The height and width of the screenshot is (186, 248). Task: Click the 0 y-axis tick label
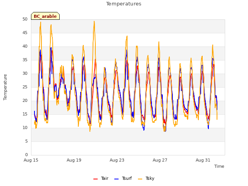26,155
